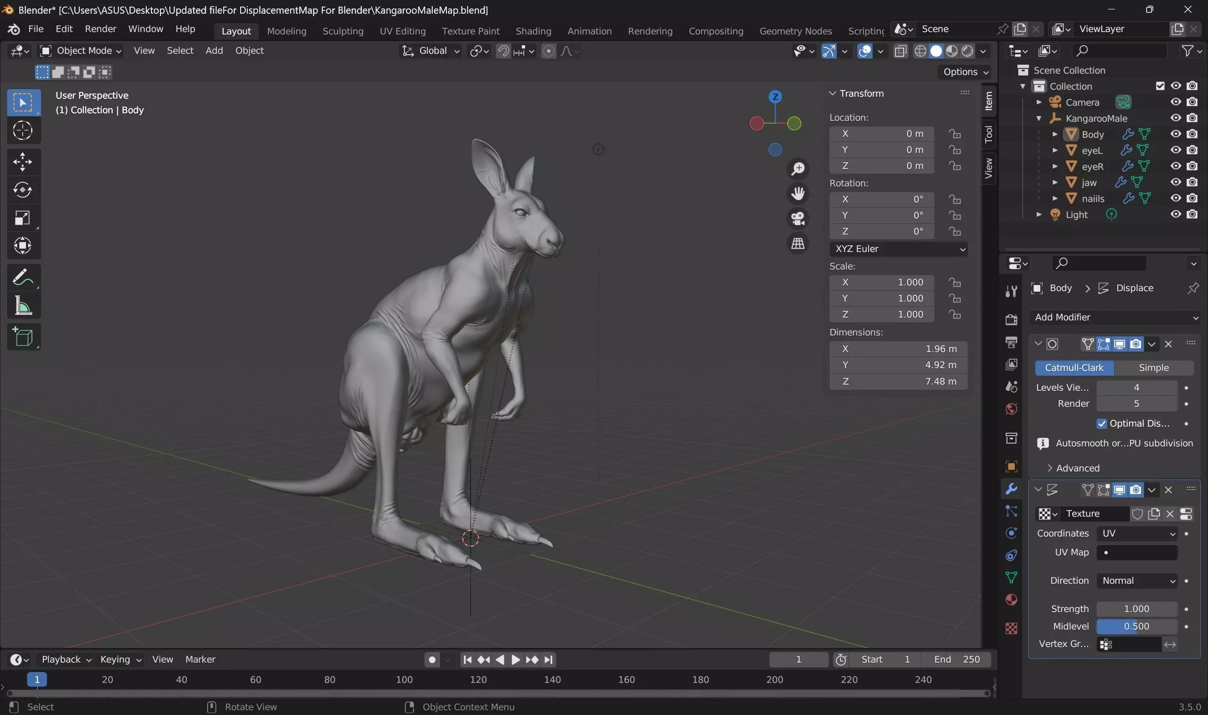Viewport: 1208px width, 715px height.
Task: Click the Levels Viewport value field
Action: 1137,387
